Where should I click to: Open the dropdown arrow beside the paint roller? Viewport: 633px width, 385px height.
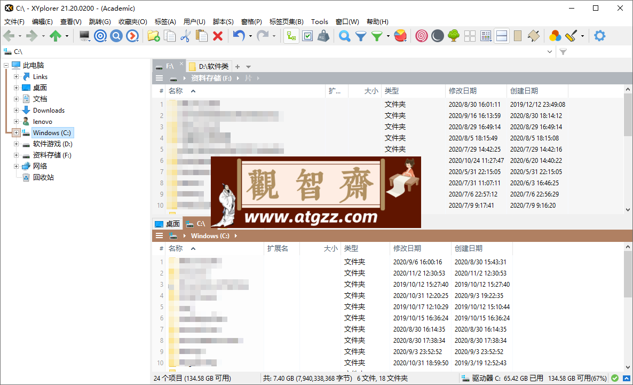pyautogui.click(x=582, y=36)
